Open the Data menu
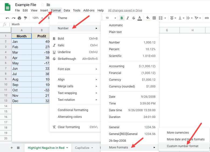This screenshot has width=210, height=152. (x=67, y=10)
